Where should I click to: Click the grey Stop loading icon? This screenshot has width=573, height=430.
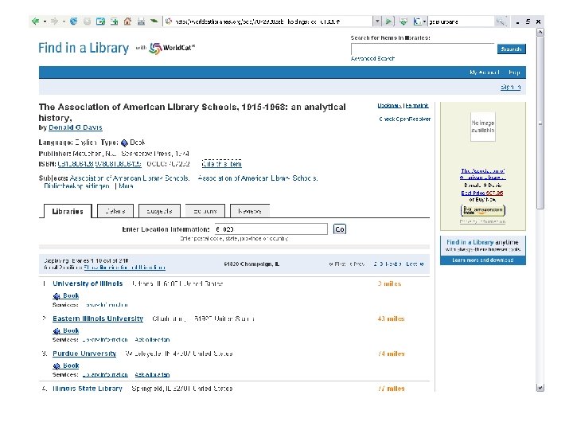tap(87, 21)
